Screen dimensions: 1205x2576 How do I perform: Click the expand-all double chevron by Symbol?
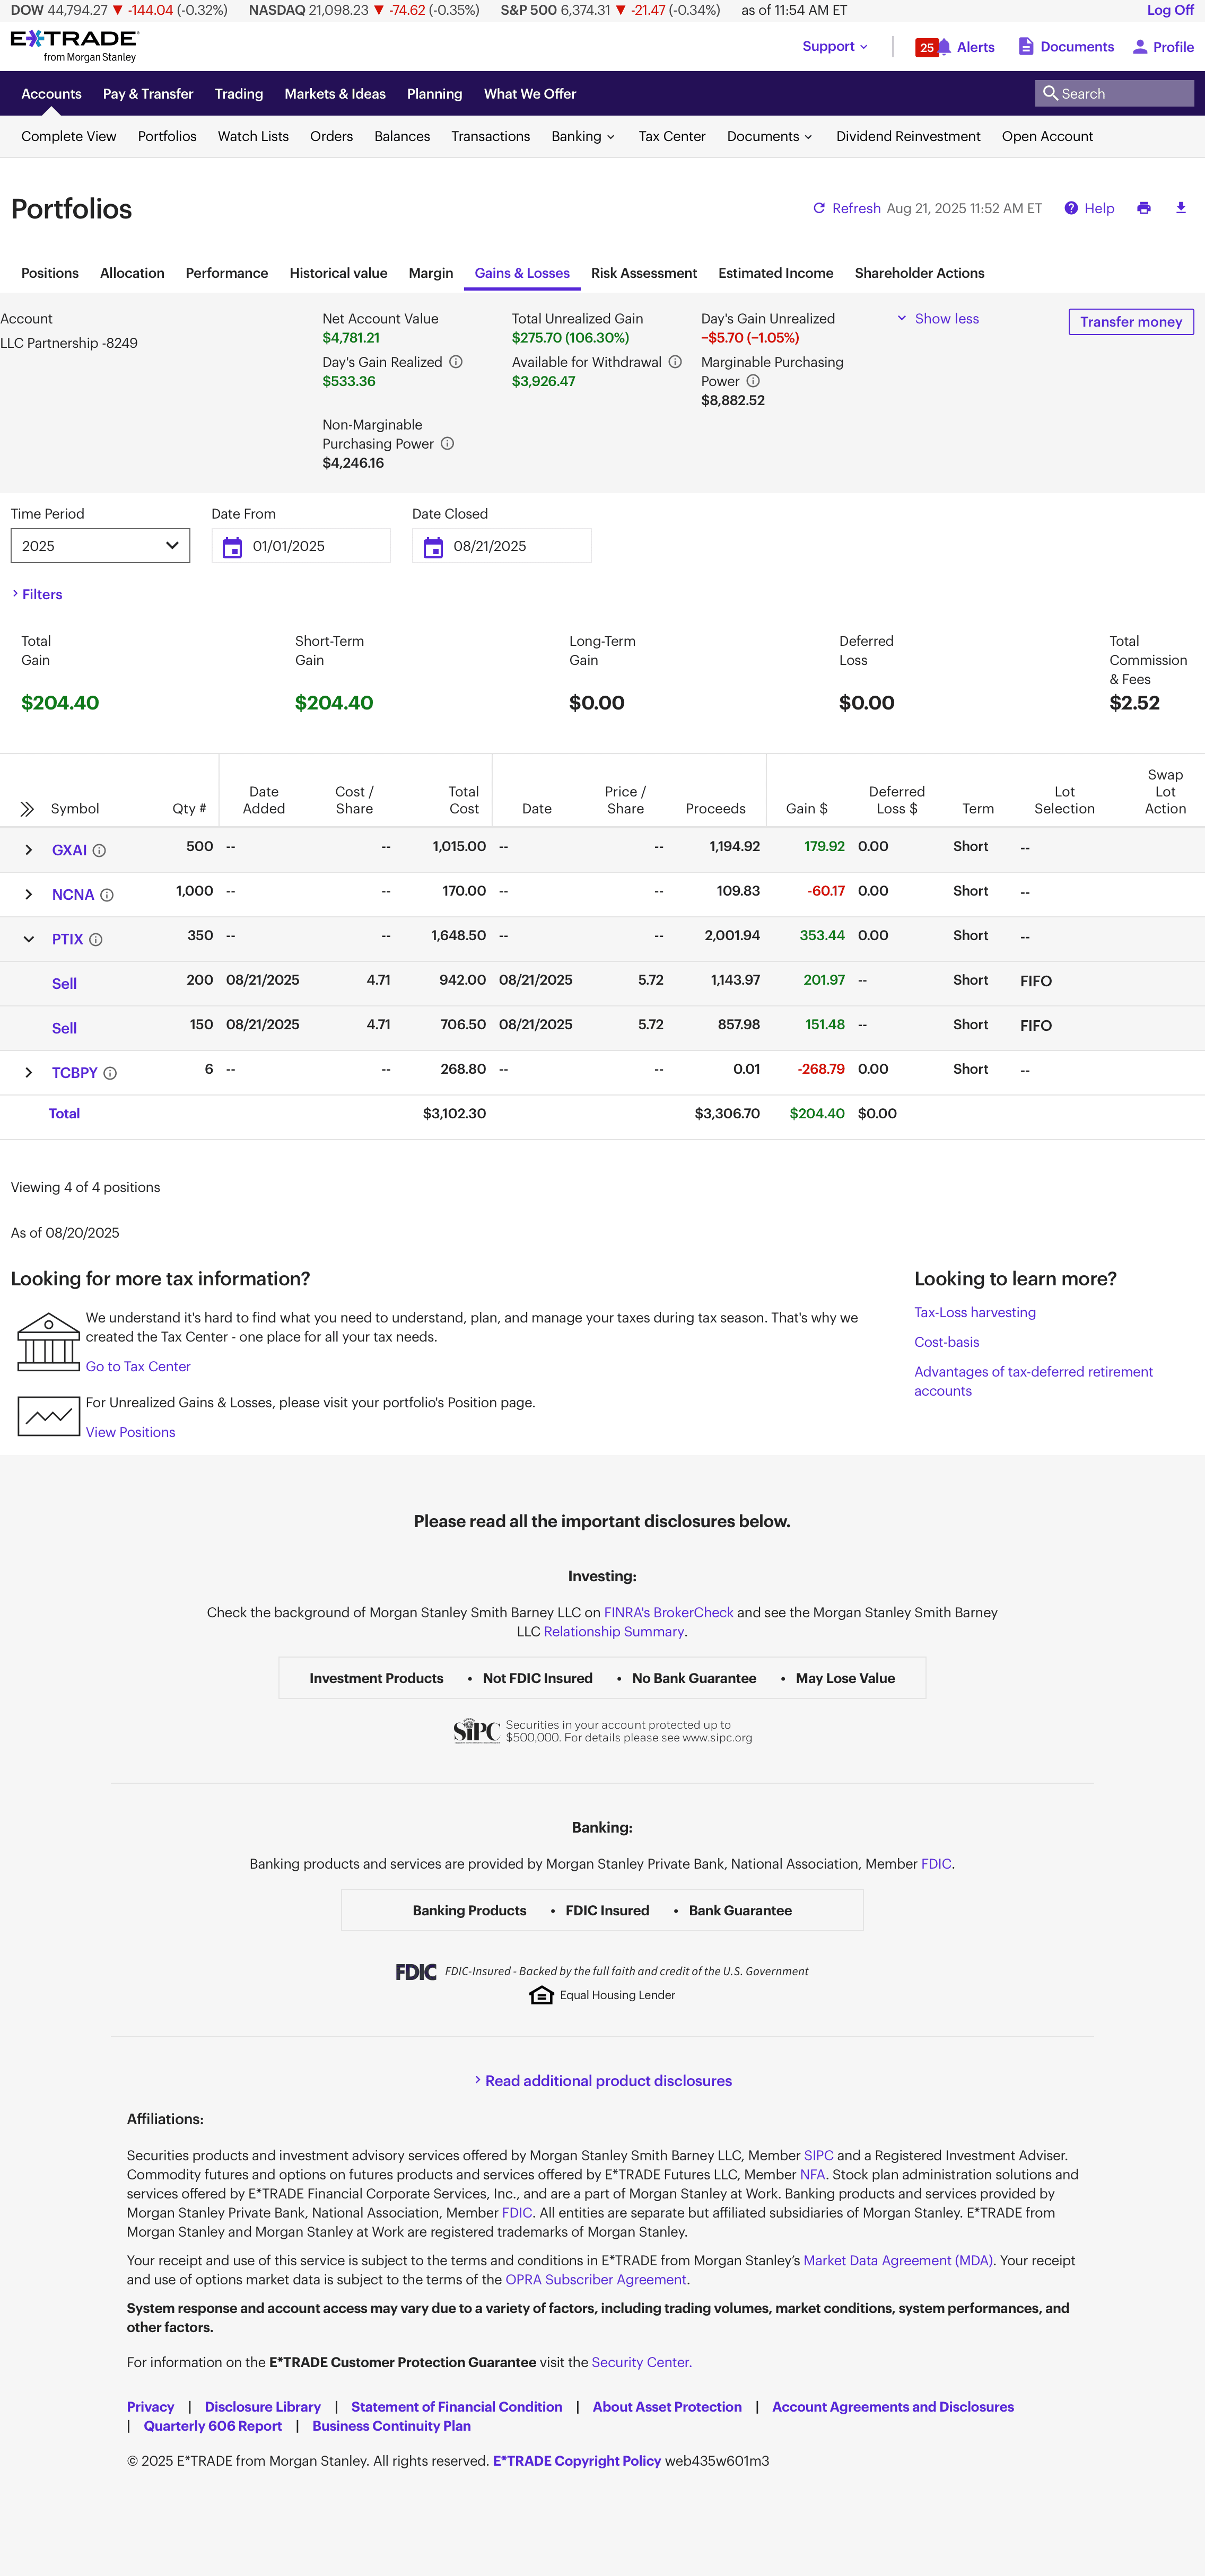tap(27, 809)
